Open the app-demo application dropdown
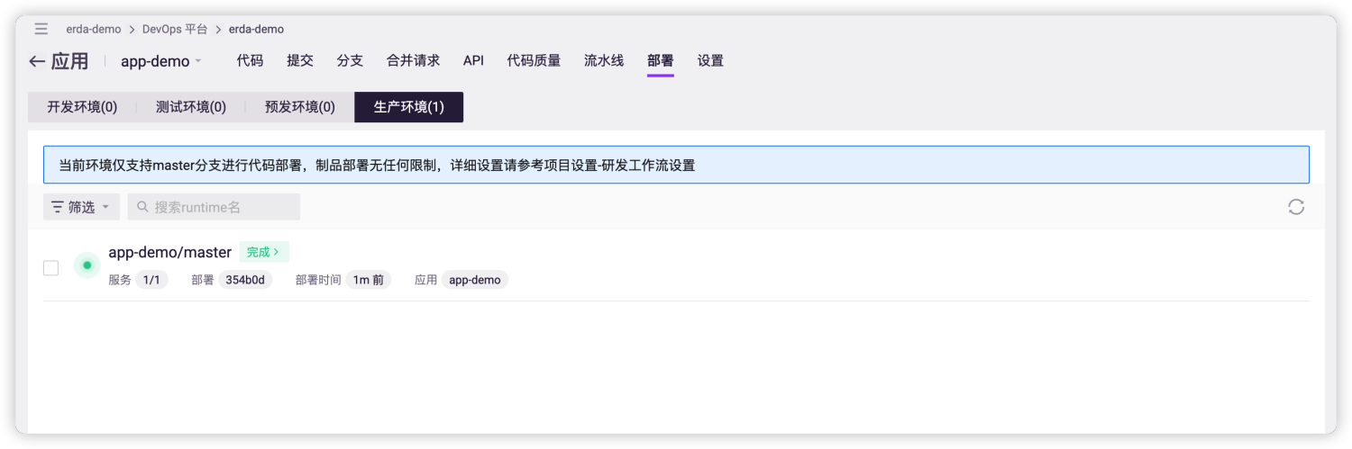Screen dimensions: 1352x449 tap(161, 61)
